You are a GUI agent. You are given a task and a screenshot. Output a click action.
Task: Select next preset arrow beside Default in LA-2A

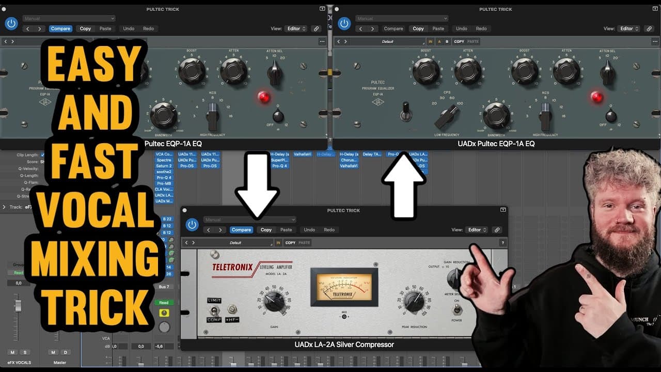click(194, 243)
